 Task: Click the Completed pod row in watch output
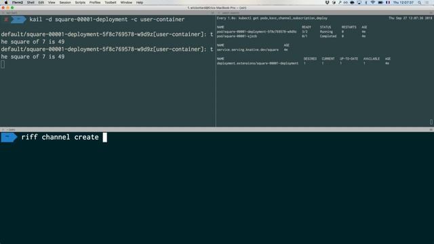point(291,36)
